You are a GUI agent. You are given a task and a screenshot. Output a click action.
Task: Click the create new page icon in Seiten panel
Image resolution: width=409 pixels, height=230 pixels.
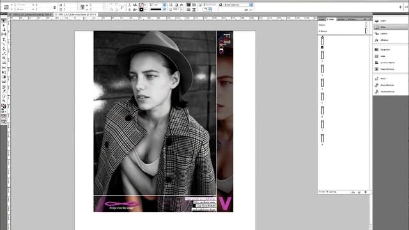pos(359,192)
